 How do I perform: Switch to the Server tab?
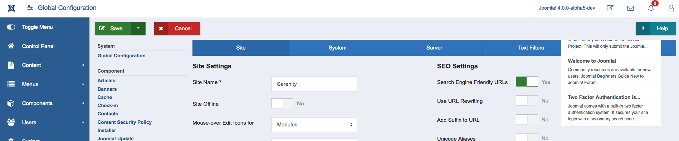434,48
